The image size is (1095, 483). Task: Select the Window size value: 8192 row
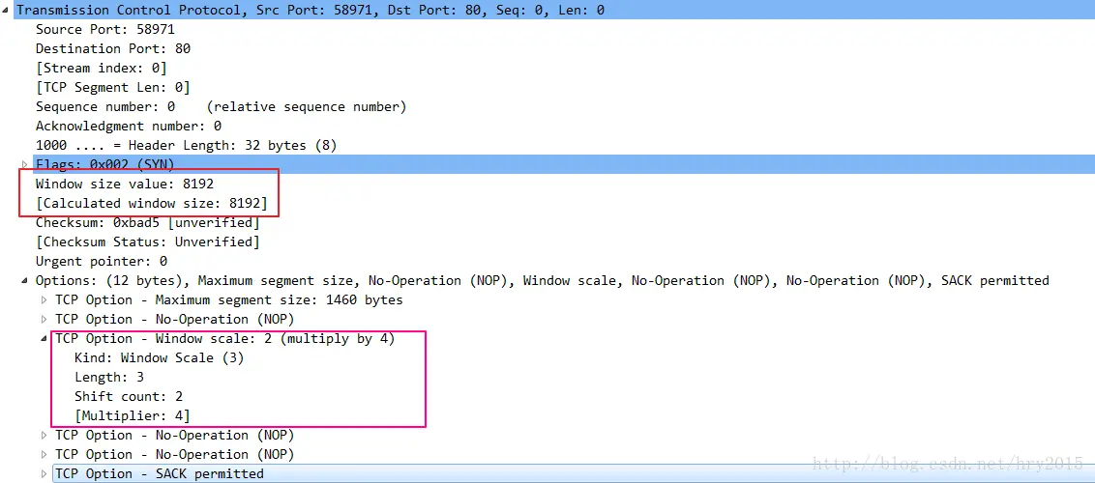tap(125, 184)
